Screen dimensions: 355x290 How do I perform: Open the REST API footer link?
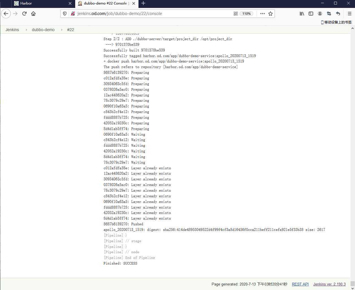(x=300, y=284)
